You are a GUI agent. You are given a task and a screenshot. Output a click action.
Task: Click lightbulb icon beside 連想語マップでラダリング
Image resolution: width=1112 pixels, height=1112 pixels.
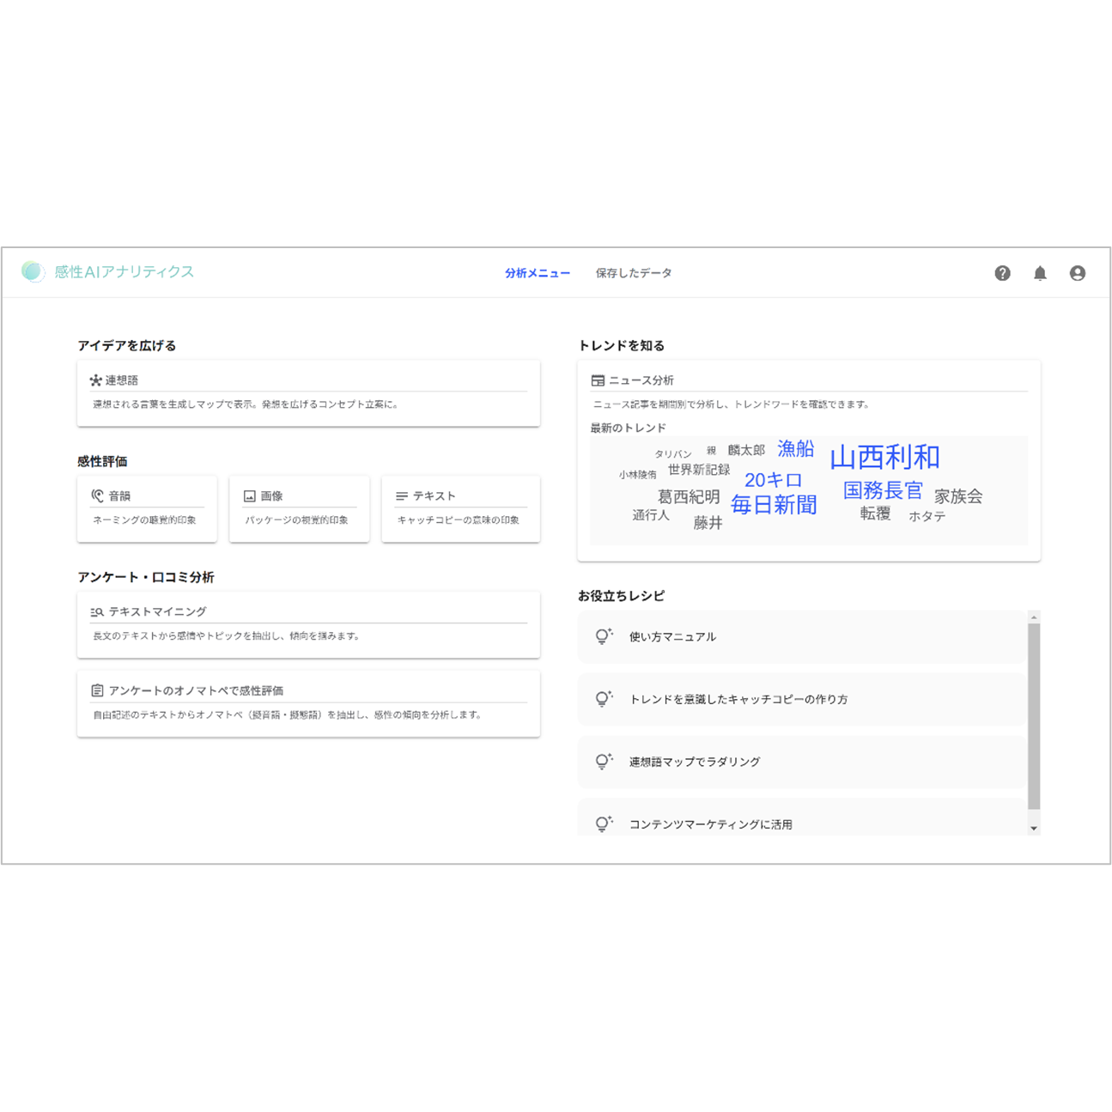604,762
